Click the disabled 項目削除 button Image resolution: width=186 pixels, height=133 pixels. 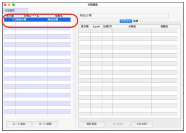coord(118,124)
